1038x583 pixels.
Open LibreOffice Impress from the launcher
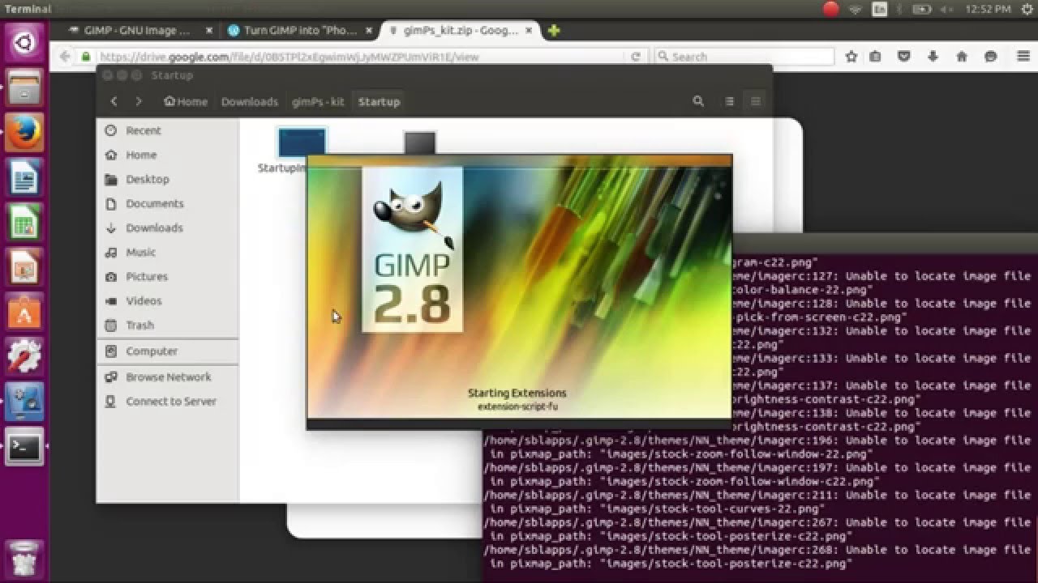(x=24, y=267)
